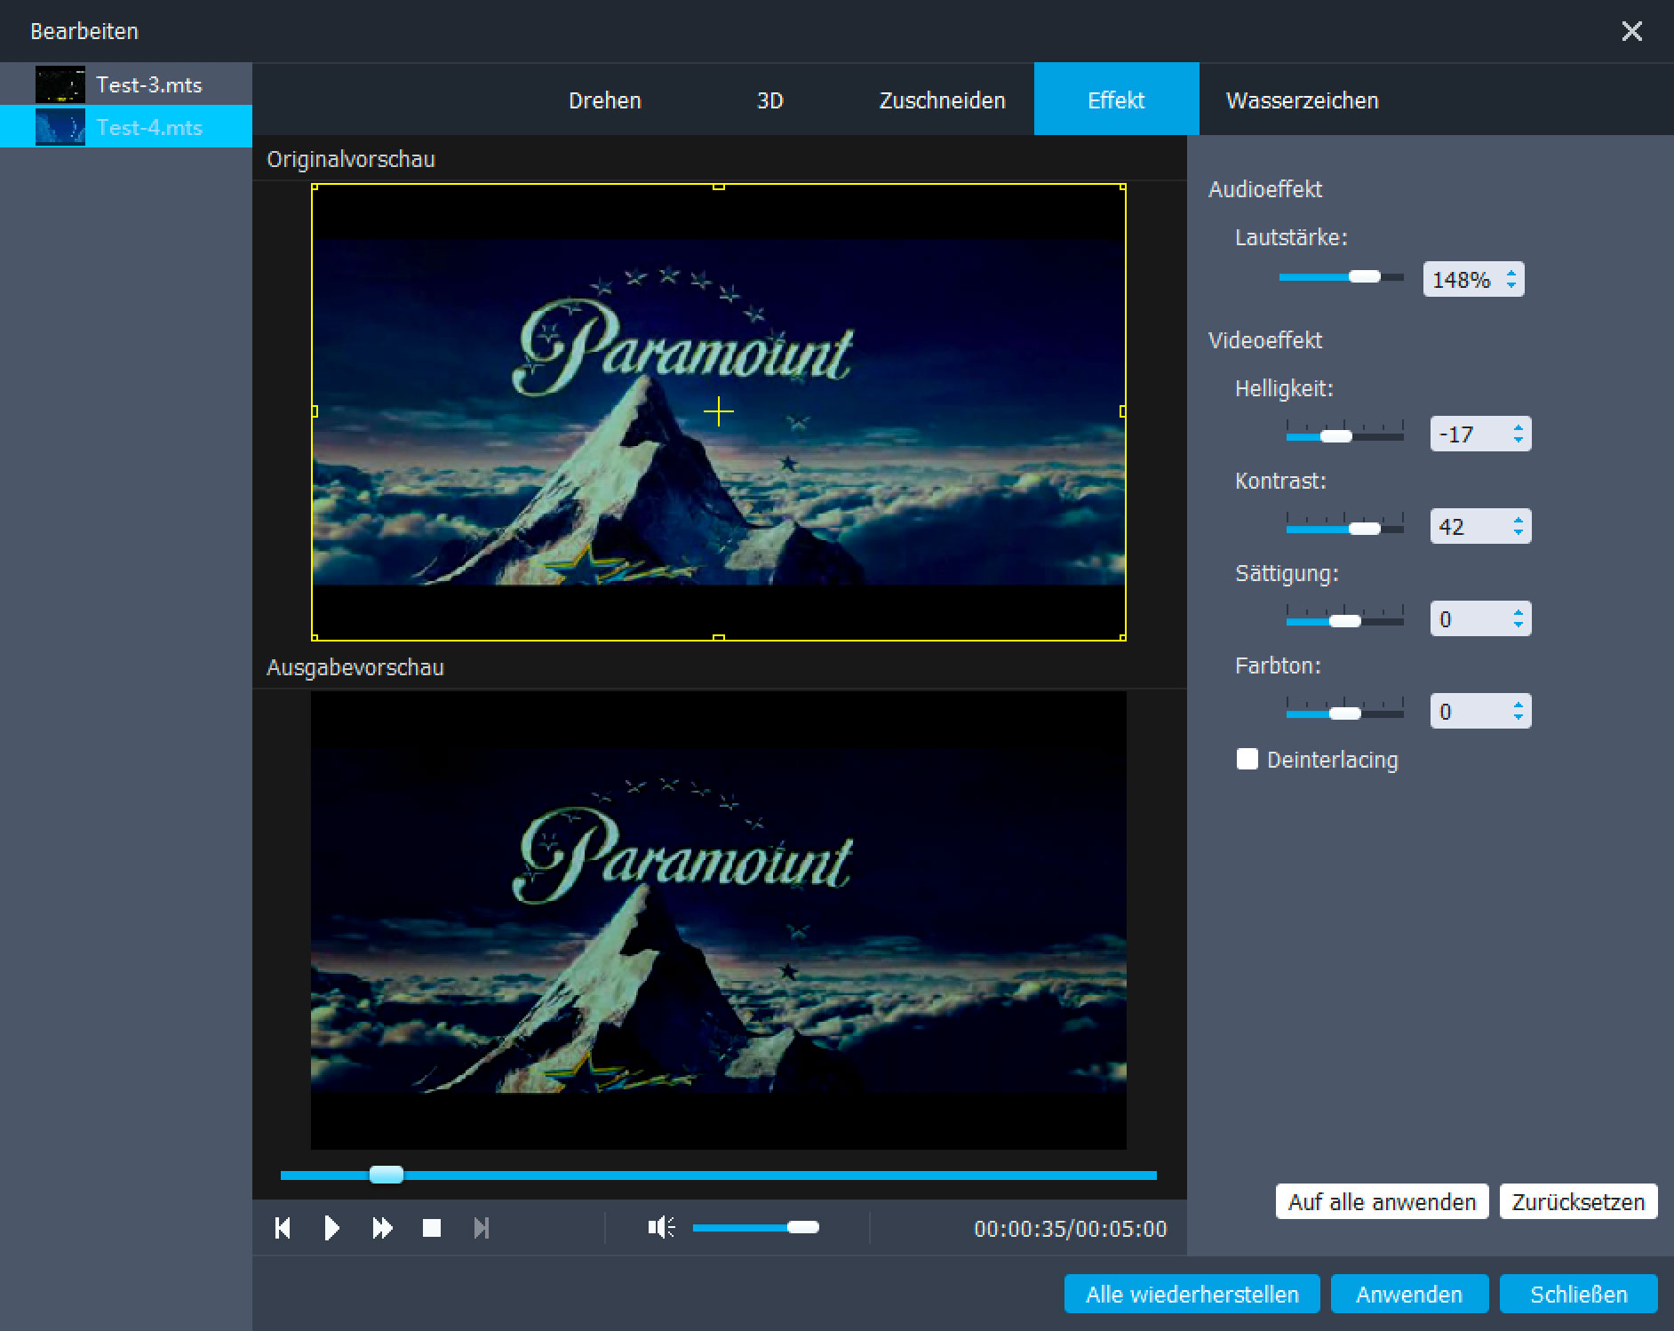
Task: Enable the Deinterlacing checkbox
Action: pyautogui.click(x=1248, y=759)
